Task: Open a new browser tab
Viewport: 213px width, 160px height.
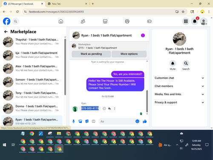Action: click(x=93, y=4)
